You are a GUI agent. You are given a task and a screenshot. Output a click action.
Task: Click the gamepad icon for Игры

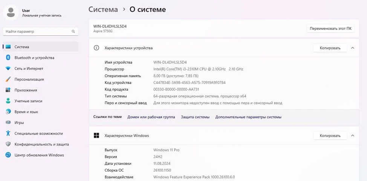[8, 123]
